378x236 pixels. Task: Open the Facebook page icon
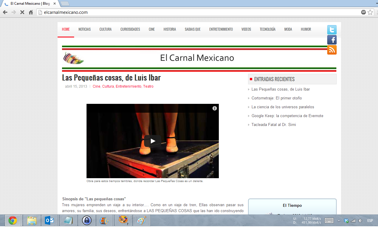click(332, 40)
